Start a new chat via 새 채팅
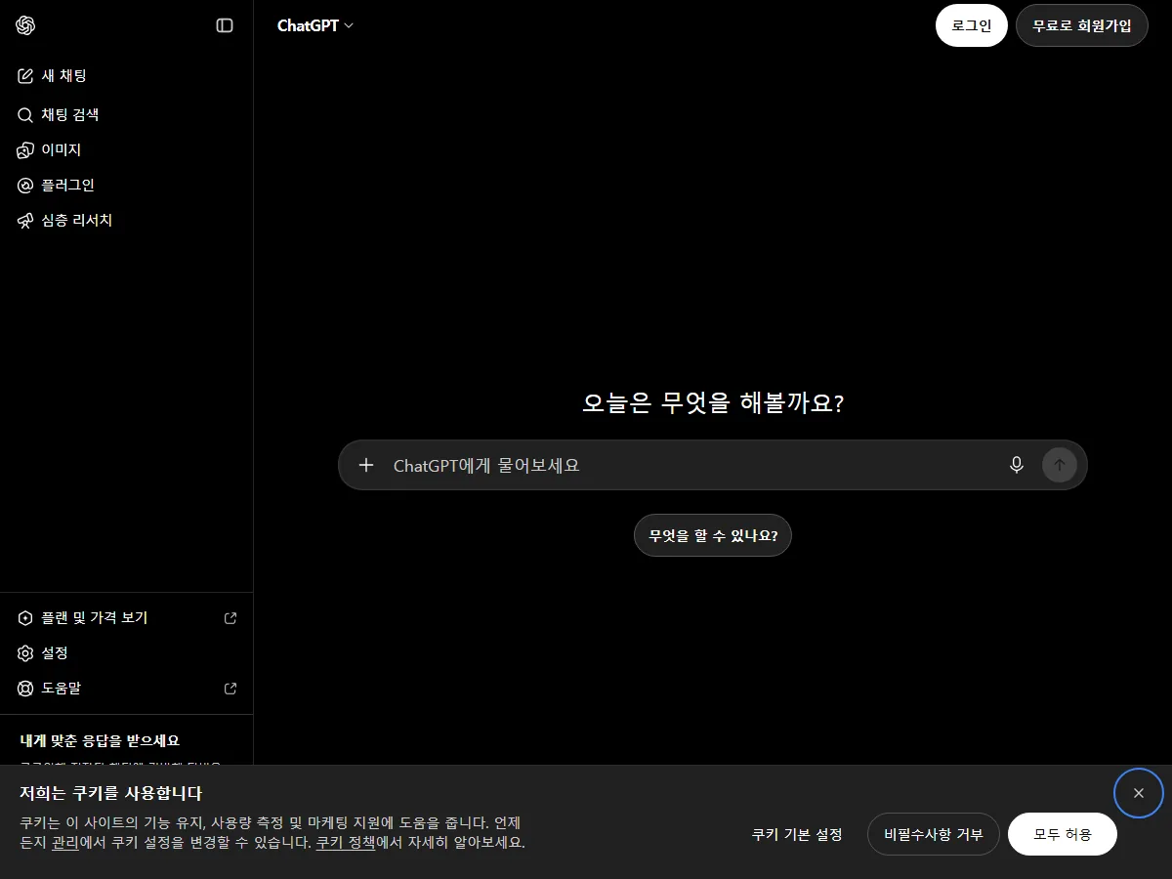1172x879 pixels. point(126,75)
